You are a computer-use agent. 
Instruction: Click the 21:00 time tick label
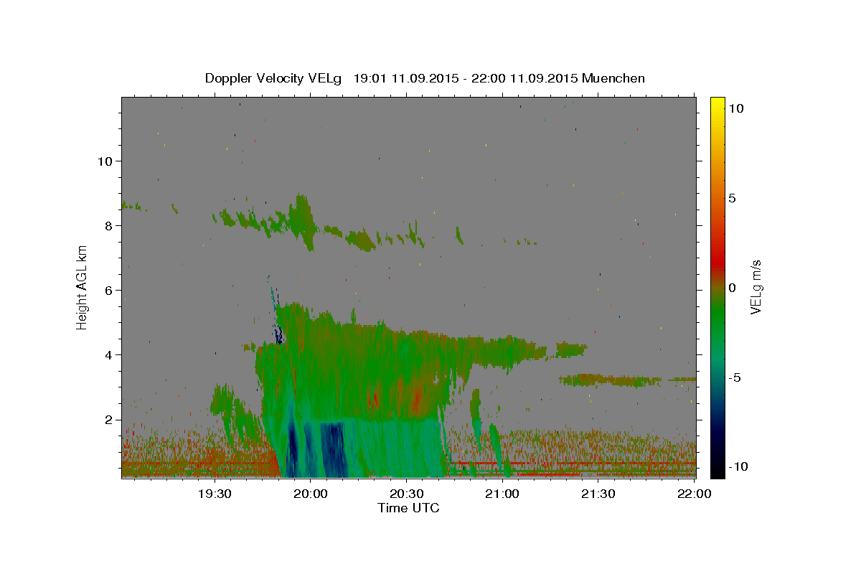(502, 494)
